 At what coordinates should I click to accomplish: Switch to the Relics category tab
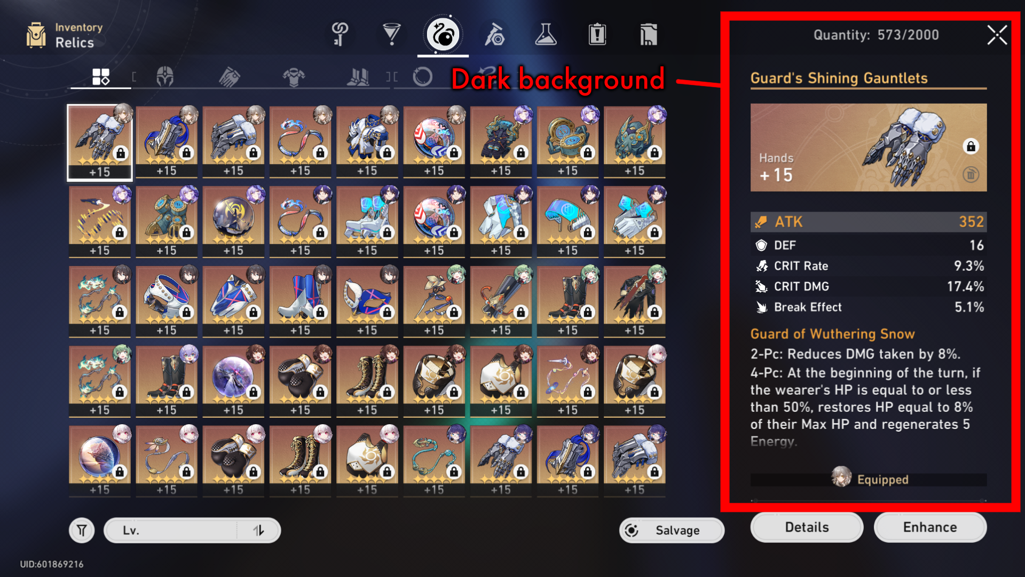coord(443,35)
